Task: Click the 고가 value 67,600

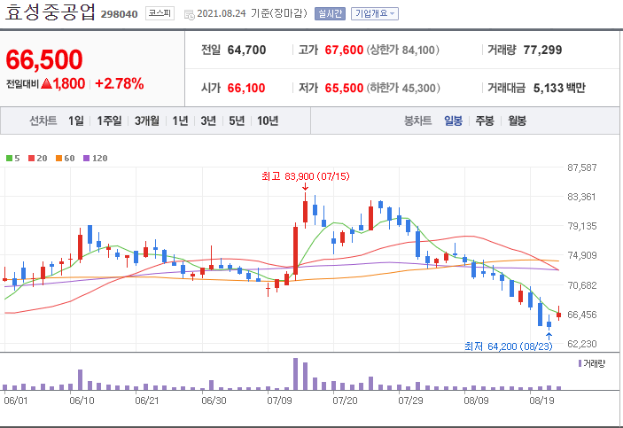Action: 344,51
